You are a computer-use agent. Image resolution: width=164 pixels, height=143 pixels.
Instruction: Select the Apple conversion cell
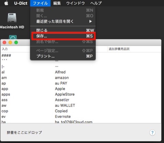pyautogui.click(x=60, y=89)
